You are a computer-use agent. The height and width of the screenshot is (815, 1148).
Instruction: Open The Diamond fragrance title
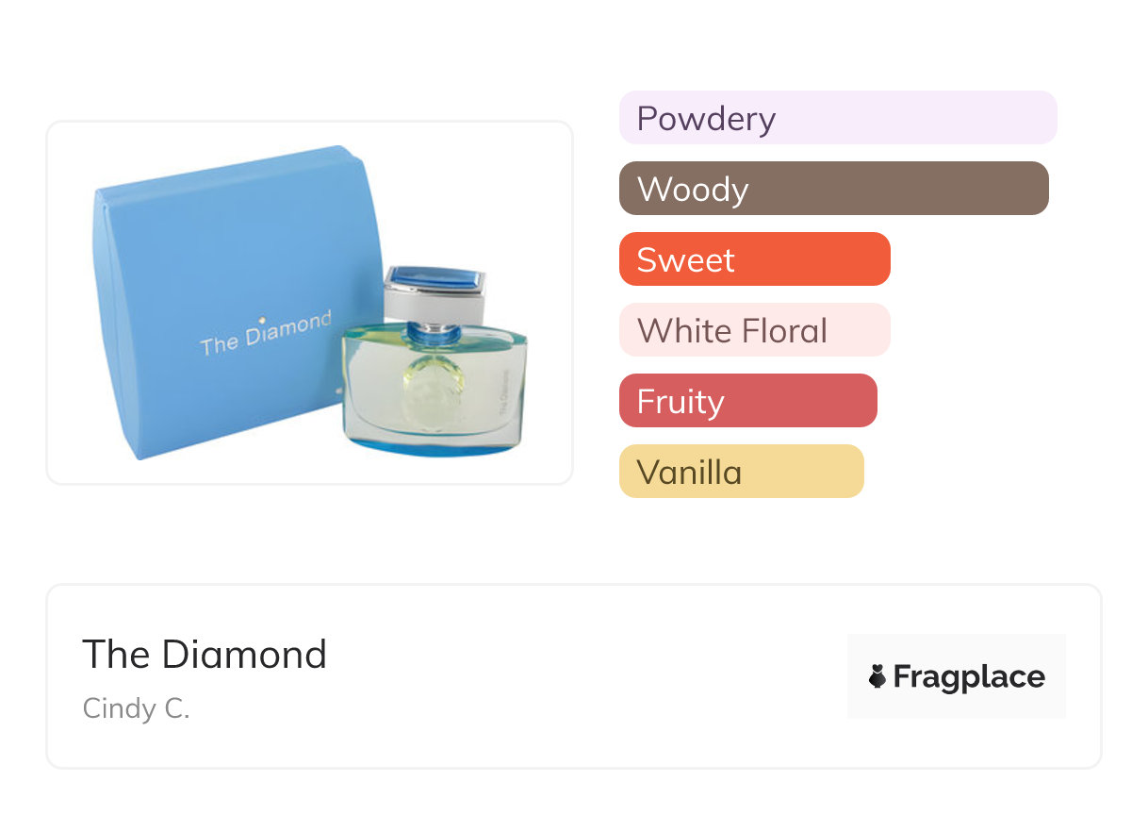205,654
